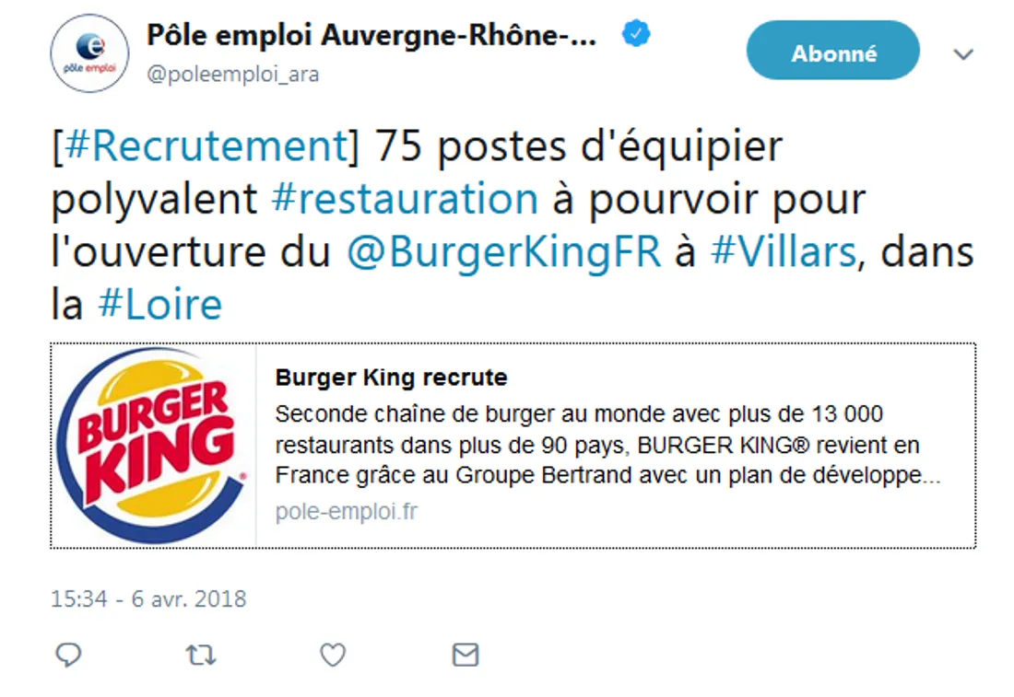The image size is (1014, 697).
Task: Open the Burger King recrute card title
Action: (391, 378)
